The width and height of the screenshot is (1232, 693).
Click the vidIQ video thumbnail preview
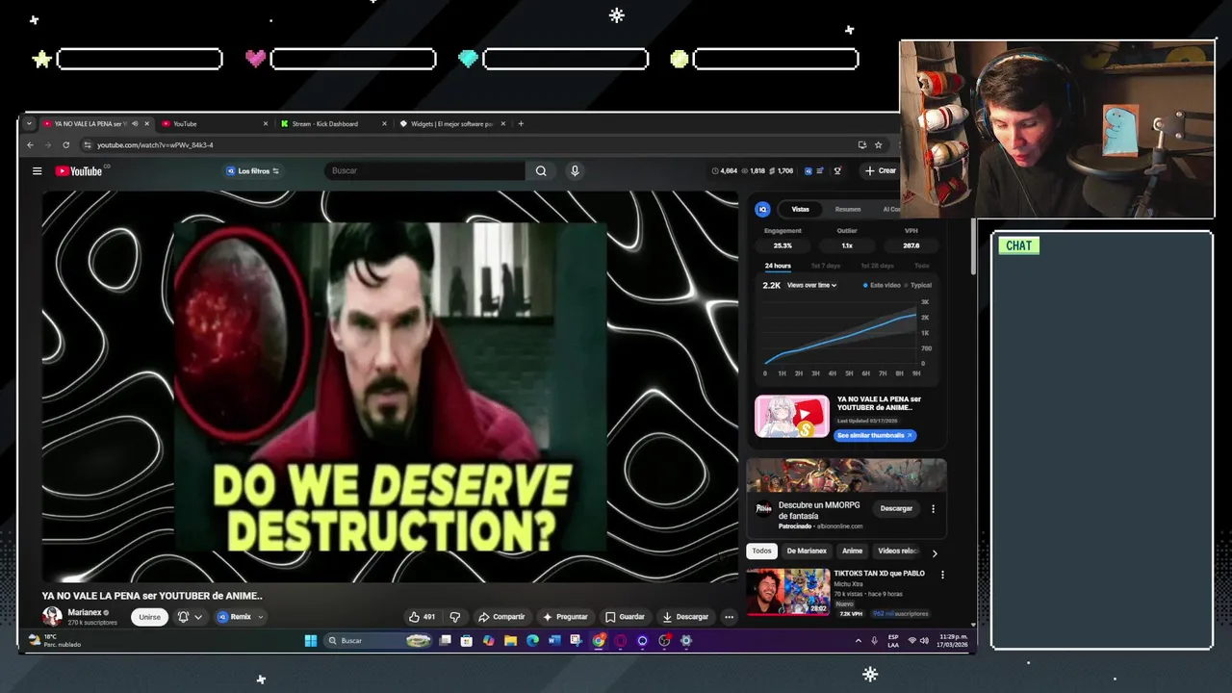click(x=792, y=417)
